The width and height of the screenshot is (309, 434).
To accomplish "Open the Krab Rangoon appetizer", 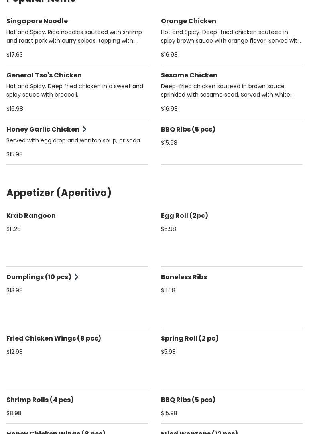I will [x=31, y=215].
